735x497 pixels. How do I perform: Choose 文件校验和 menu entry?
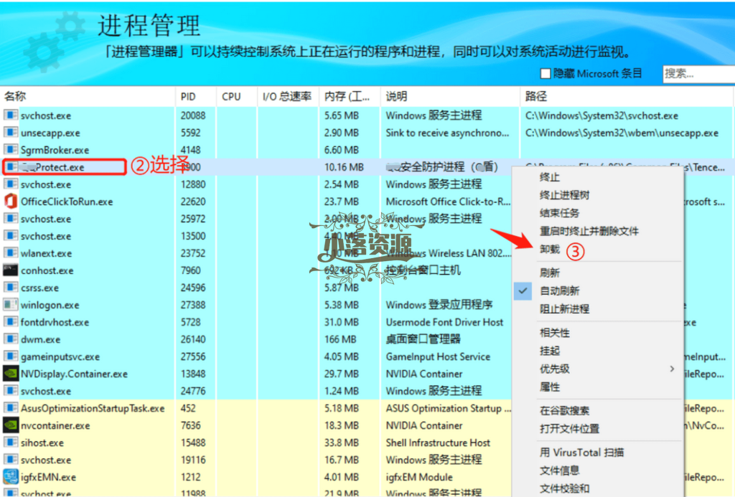(x=564, y=488)
